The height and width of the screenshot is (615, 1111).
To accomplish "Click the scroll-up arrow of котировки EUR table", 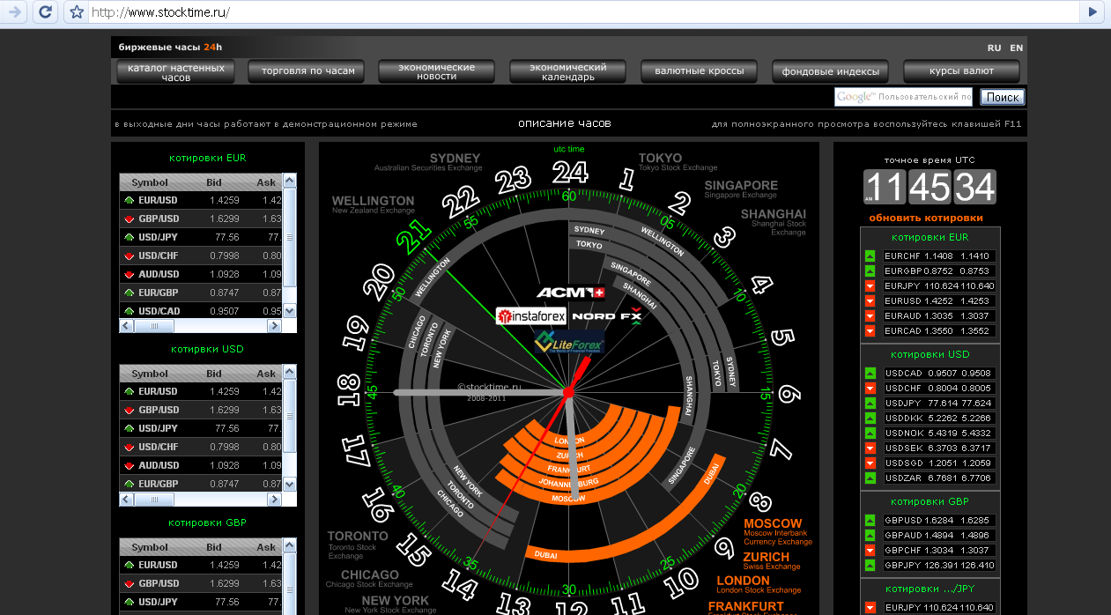I will click(289, 181).
